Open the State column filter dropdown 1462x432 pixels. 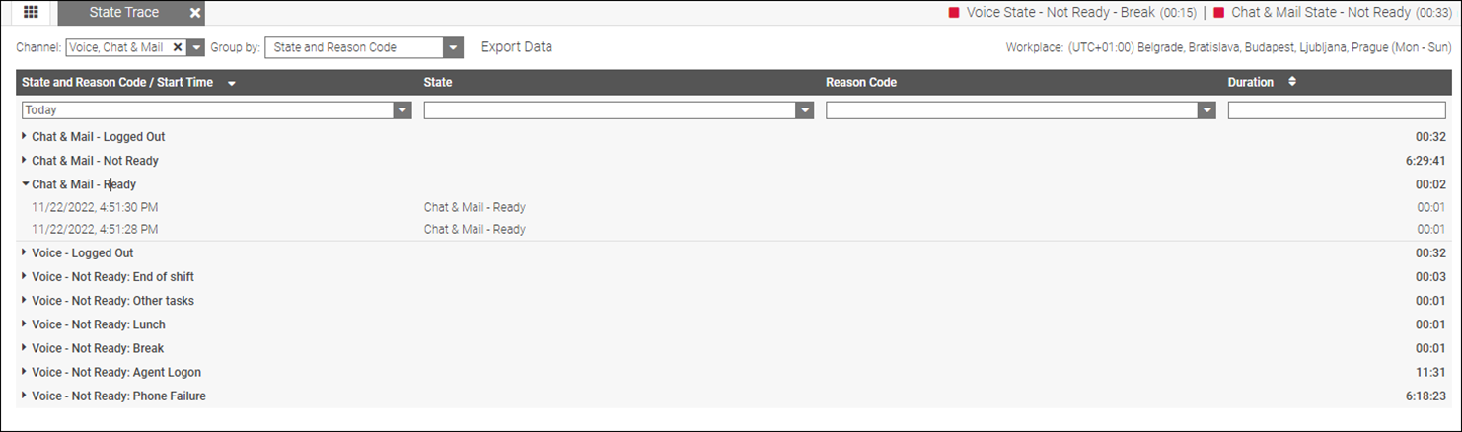(805, 110)
